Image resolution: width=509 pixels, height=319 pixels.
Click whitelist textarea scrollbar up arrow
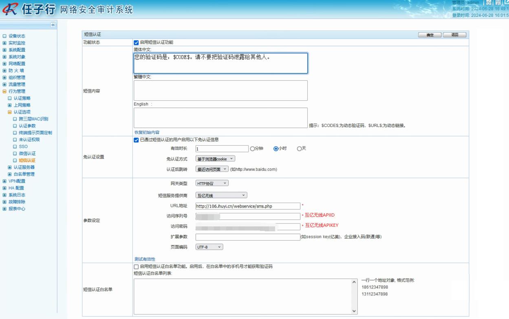(x=354, y=282)
